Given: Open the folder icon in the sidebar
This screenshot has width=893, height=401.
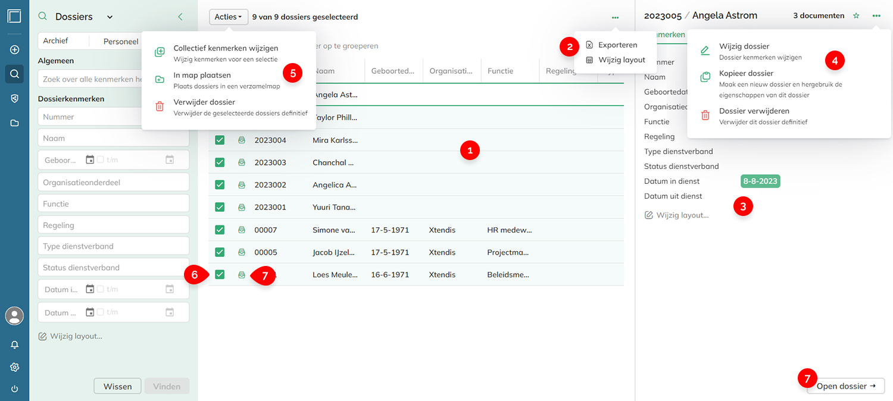Looking at the screenshot, I should 15,123.
